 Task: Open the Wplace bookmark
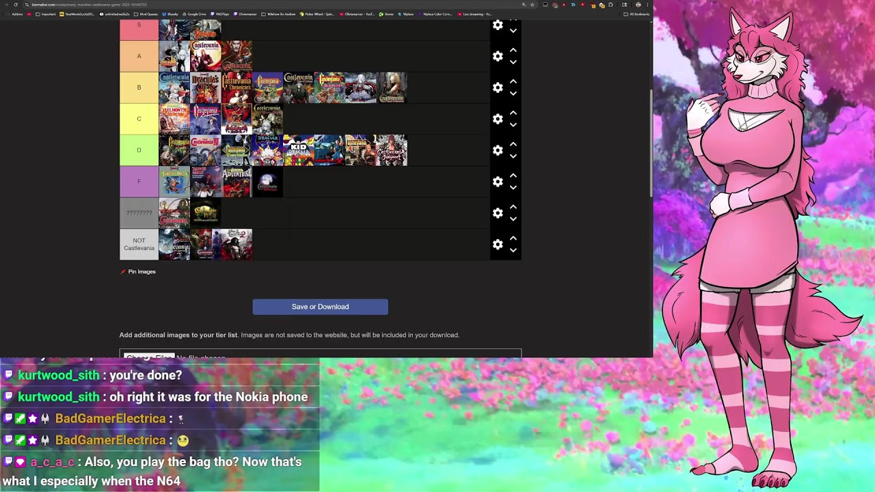click(405, 14)
